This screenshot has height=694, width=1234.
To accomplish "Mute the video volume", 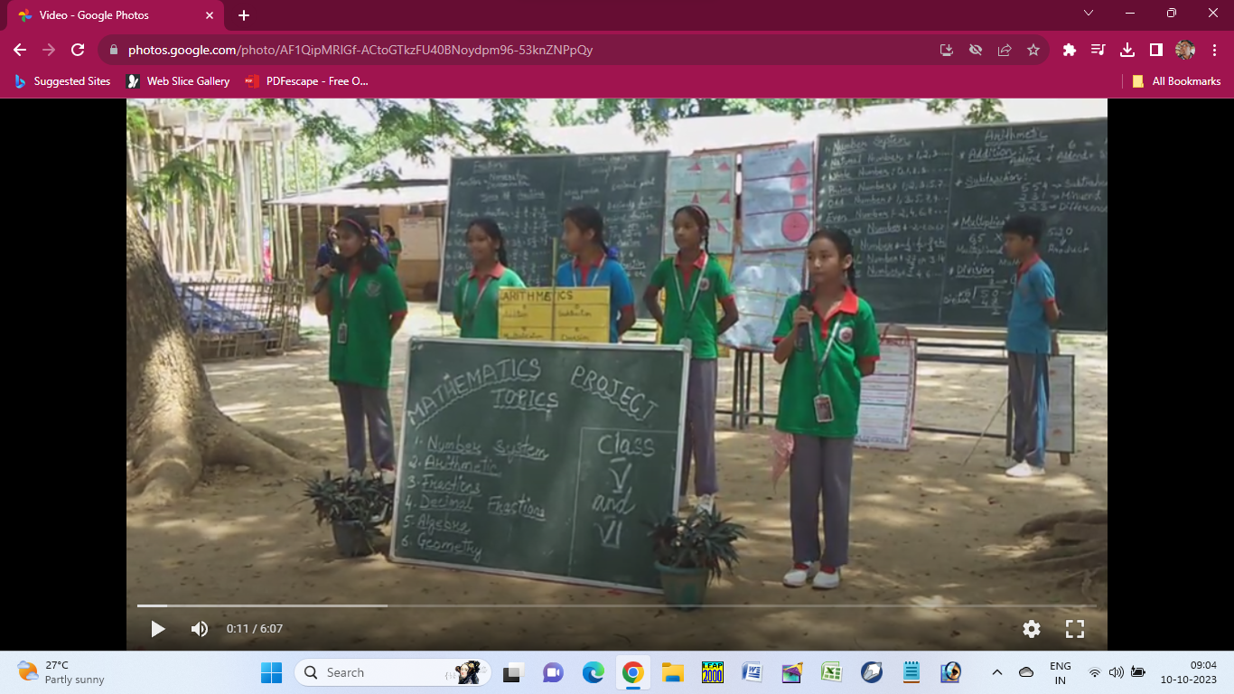I will click(x=200, y=629).
